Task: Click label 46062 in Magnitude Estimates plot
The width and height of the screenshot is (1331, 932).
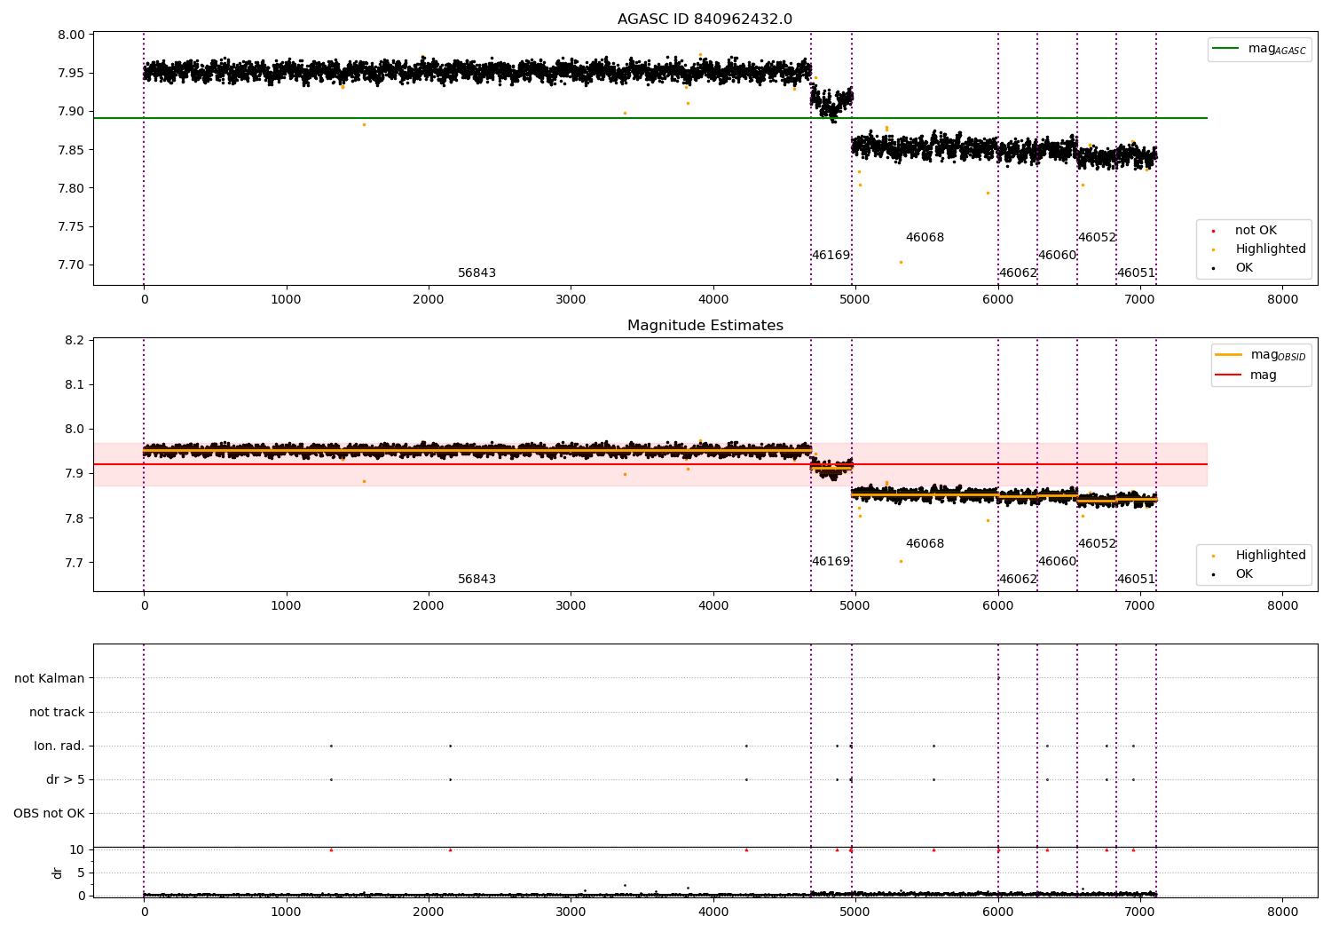Action: pyautogui.click(x=1018, y=580)
